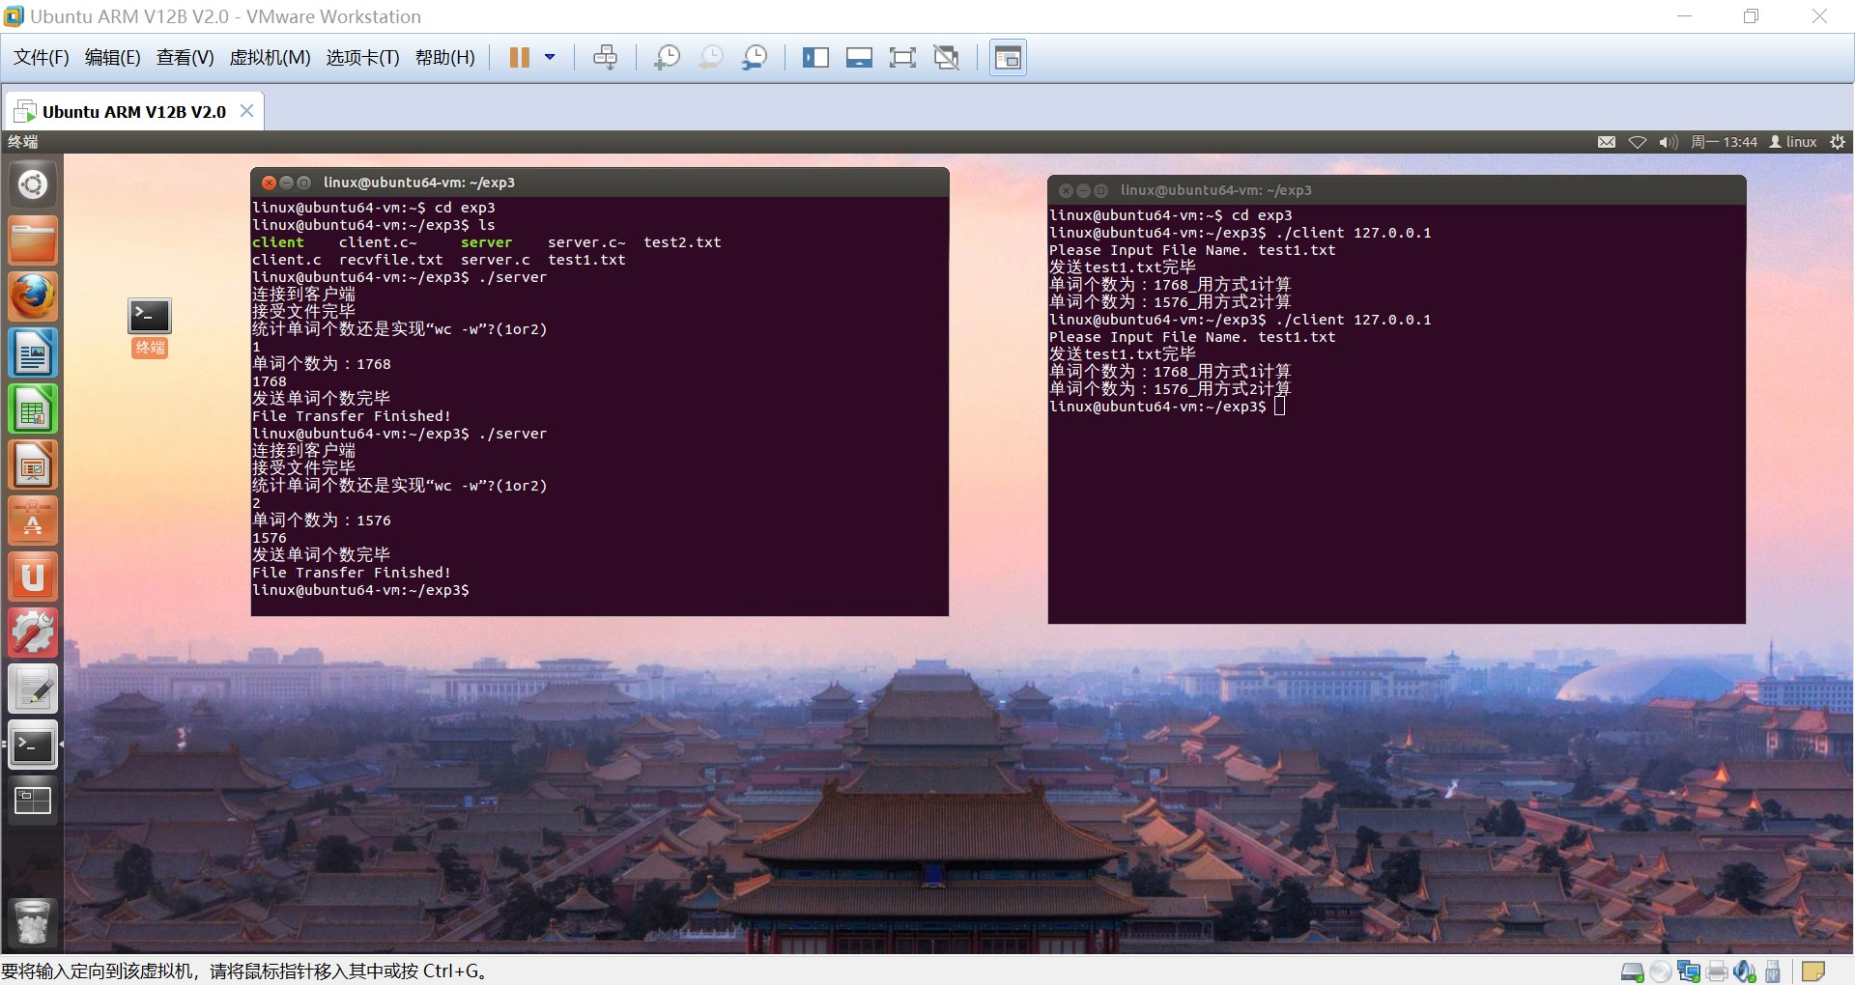
Task: Open the 选项卡(T) menu
Action: click(x=363, y=58)
